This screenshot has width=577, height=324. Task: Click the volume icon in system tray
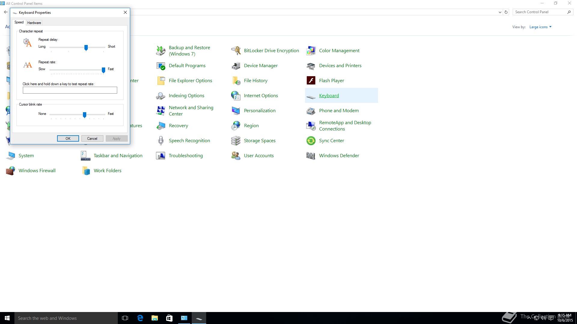[x=544, y=318]
